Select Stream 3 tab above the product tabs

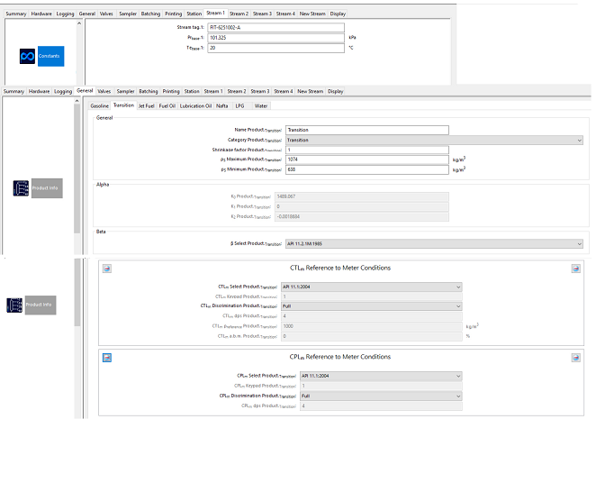[260, 91]
